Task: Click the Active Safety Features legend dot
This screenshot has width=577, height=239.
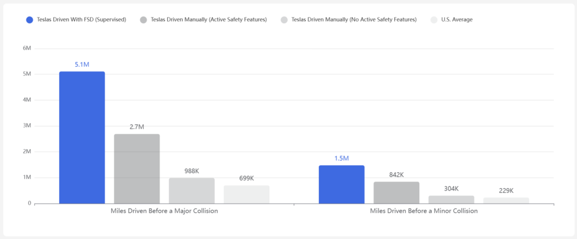Action: click(144, 20)
